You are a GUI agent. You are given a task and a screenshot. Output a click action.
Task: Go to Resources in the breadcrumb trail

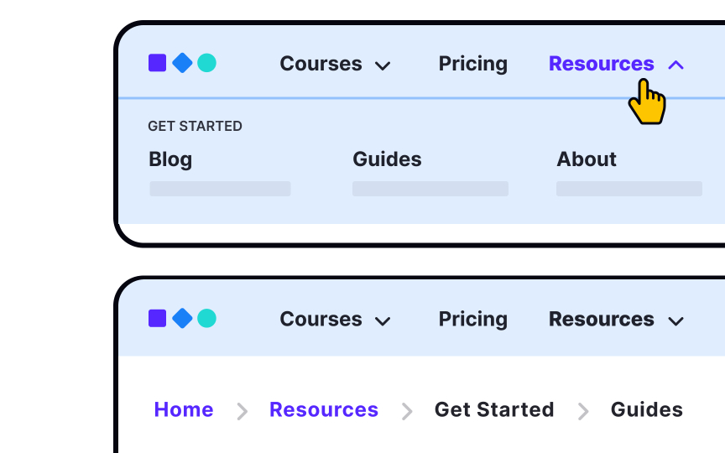pos(324,409)
